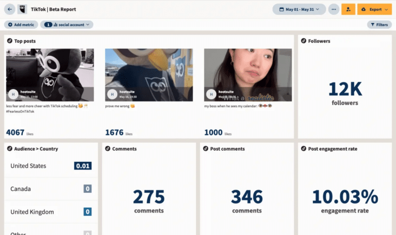This screenshot has width=396, height=235.
Task: Click the Add metric button
Action: click(21, 24)
